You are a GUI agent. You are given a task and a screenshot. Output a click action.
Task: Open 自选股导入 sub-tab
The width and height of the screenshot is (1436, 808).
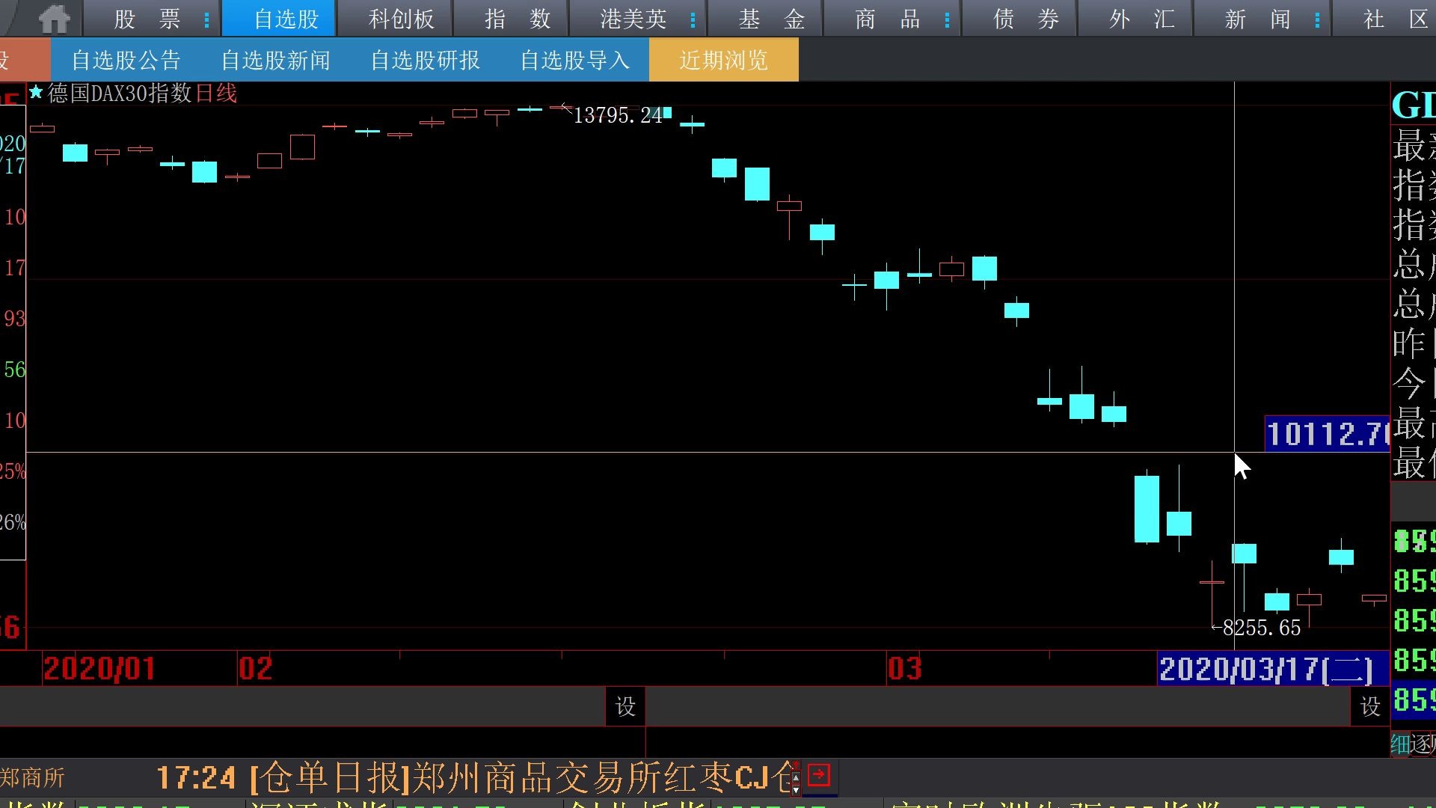pyautogui.click(x=574, y=60)
